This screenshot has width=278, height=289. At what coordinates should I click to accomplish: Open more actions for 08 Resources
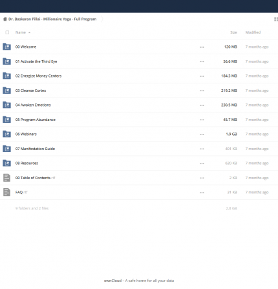click(202, 164)
